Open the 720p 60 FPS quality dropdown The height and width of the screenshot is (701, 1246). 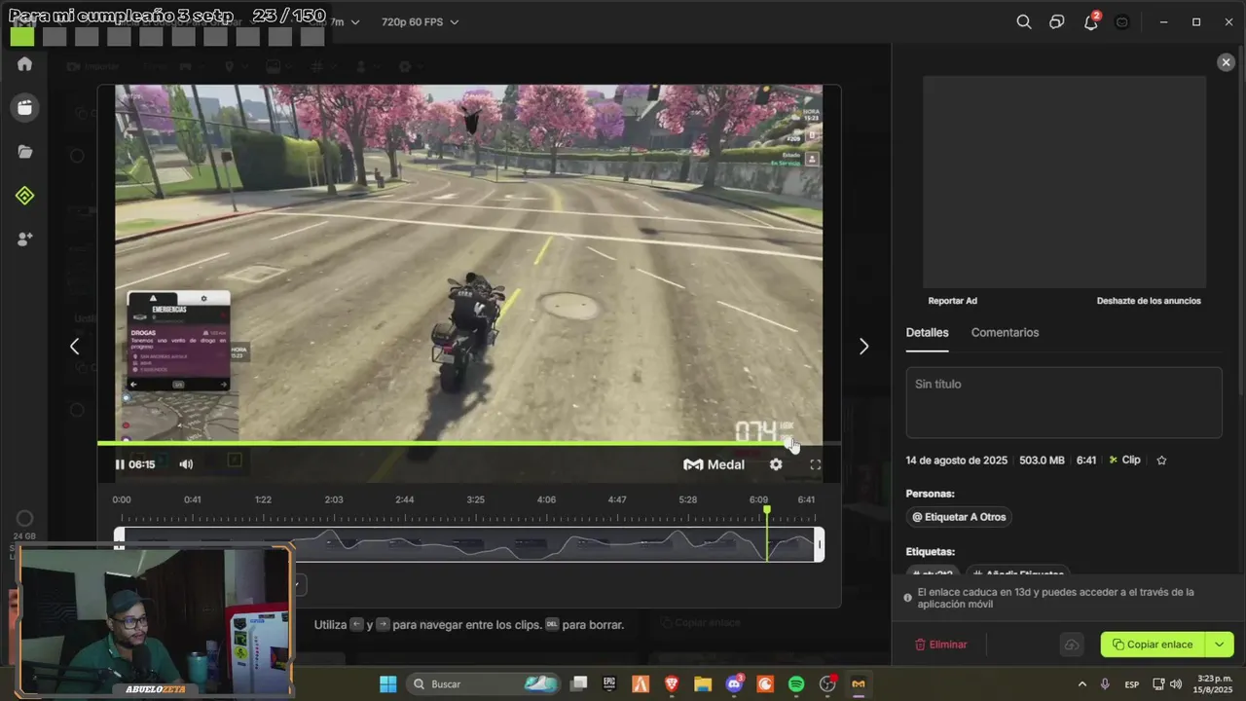pyautogui.click(x=420, y=21)
